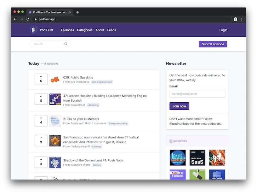Select the Marketing category tag

[93, 105]
